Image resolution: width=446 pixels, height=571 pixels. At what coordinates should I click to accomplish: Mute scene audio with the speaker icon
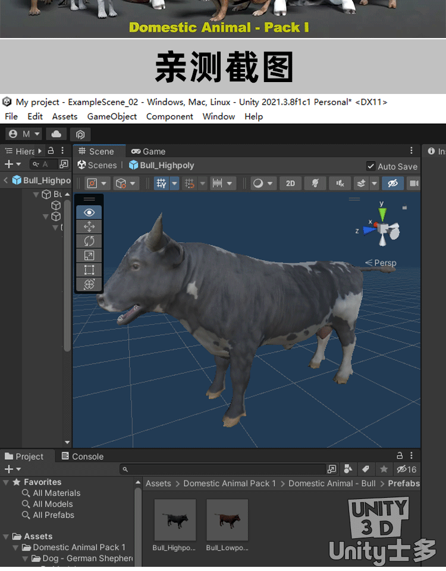click(x=340, y=183)
